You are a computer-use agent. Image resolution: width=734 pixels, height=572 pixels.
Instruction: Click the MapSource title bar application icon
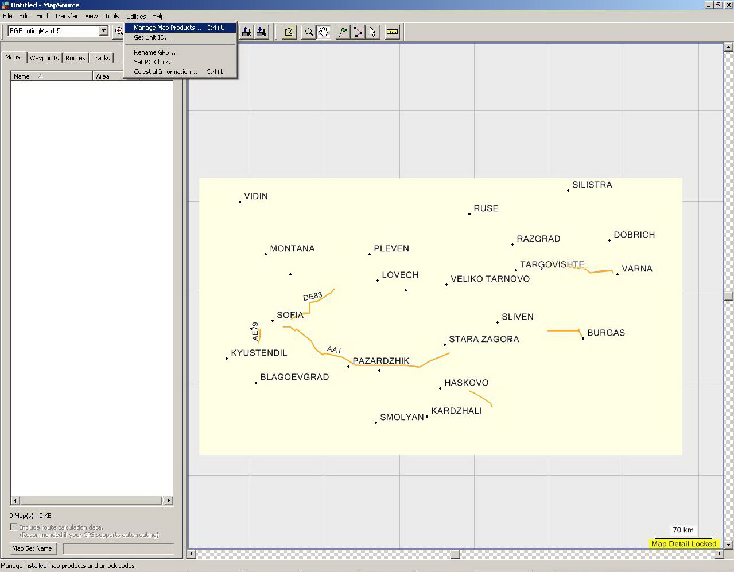[x=5, y=5]
